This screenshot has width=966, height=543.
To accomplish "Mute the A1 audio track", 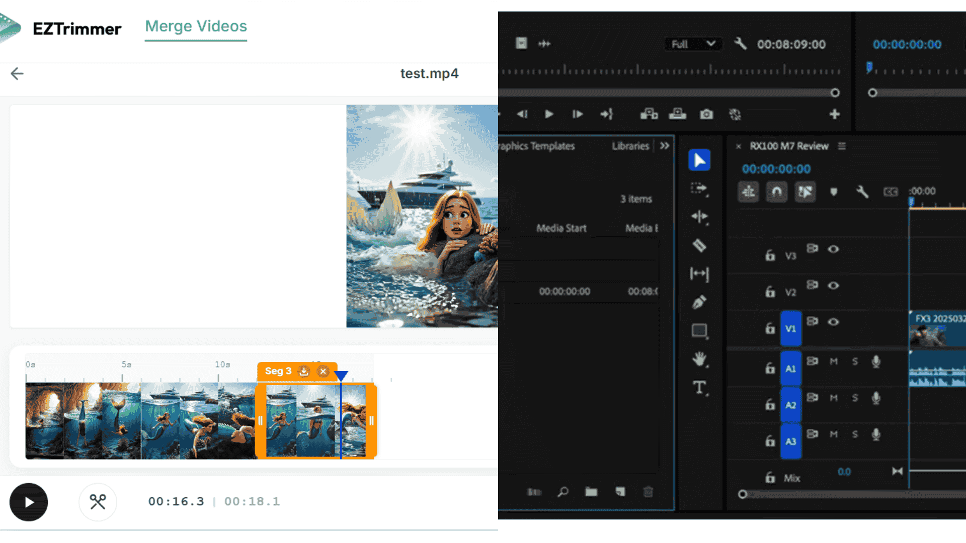I will [834, 361].
